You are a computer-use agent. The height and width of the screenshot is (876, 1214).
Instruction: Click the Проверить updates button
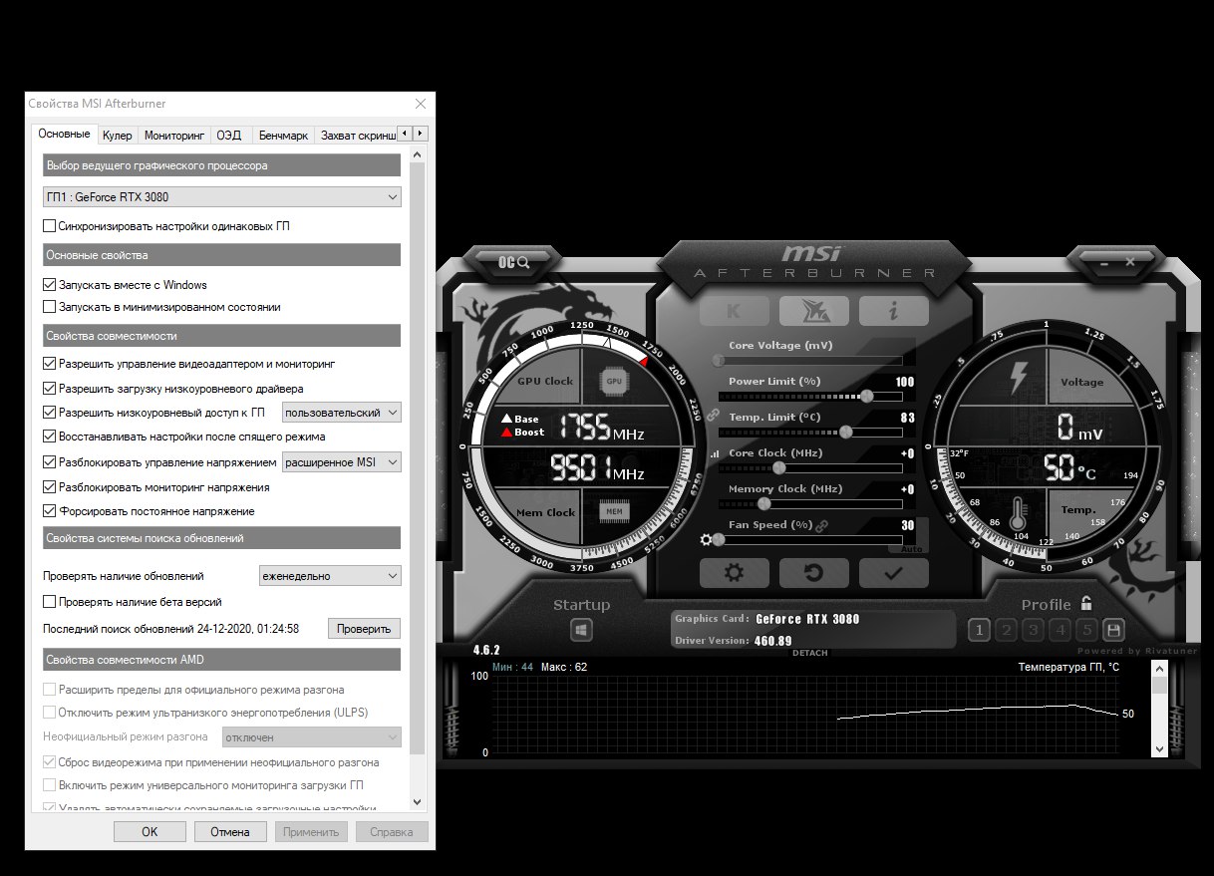coord(365,629)
